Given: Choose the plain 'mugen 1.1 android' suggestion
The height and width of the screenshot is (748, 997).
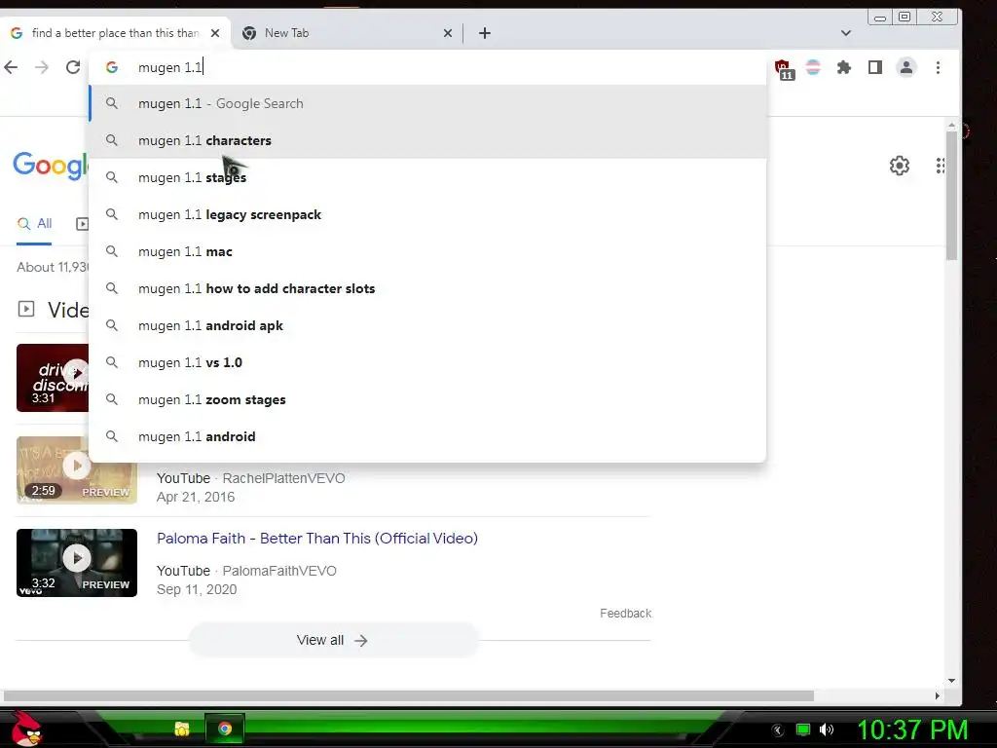Looking at the screenshot, I should coord(428,437).
